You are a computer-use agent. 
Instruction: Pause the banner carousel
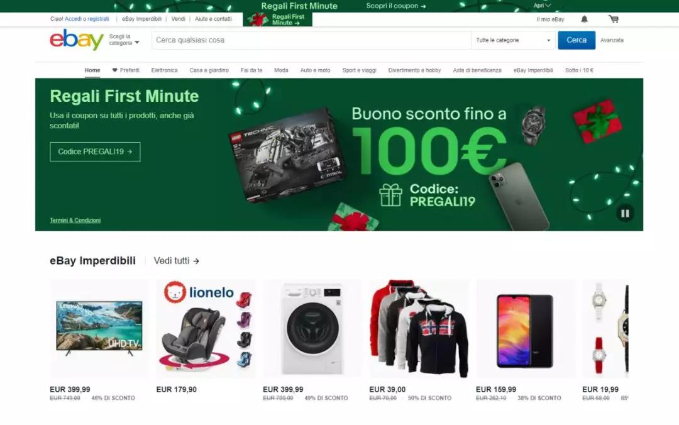[625, 213]
